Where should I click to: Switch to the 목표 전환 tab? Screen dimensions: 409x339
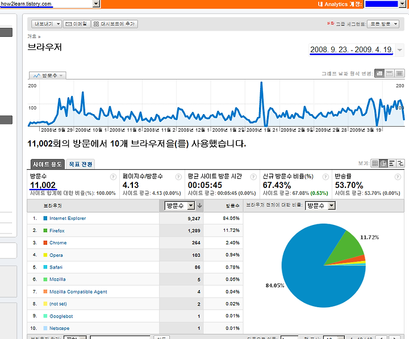80,164
